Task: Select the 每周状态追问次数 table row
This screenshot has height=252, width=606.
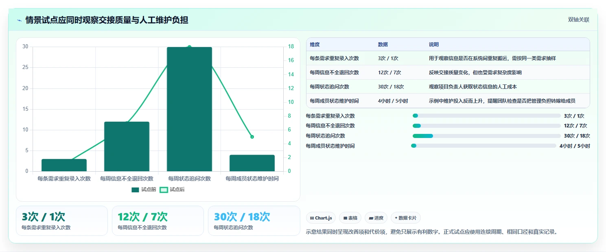Action: coord(448,86)
